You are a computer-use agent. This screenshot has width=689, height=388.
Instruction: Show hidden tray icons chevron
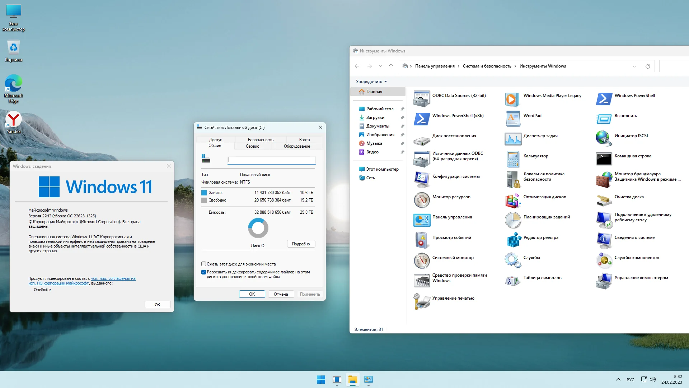coord(618,379)
